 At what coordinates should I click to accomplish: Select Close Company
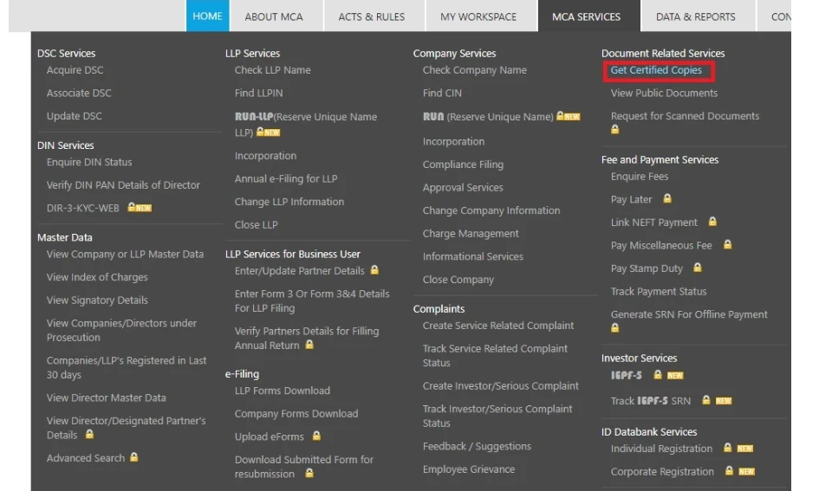point(458,279)
